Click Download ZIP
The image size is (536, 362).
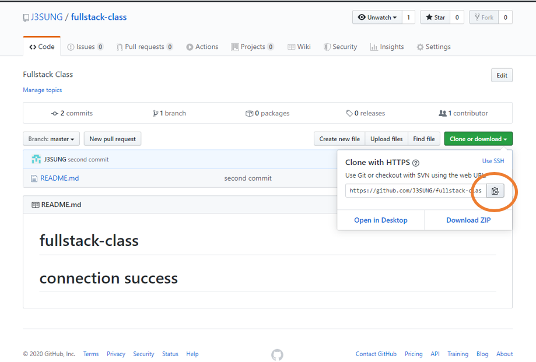point(468,220)
